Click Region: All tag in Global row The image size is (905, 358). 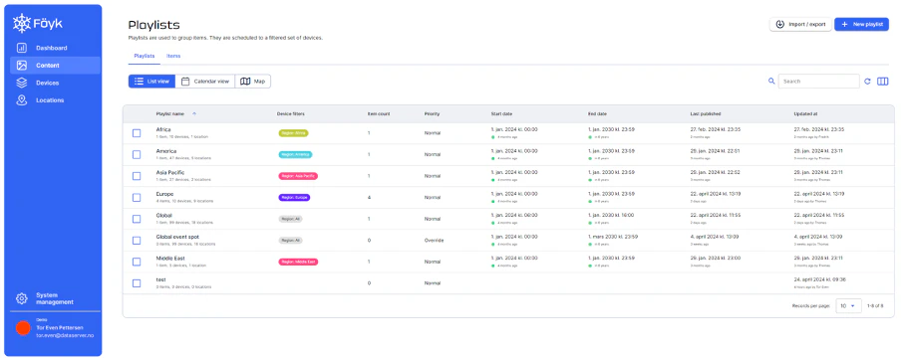pos(290,219)
